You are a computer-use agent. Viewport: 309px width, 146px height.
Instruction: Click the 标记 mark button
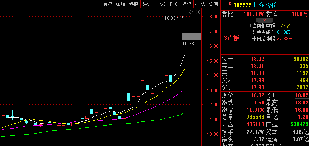(x=186, y=4)
